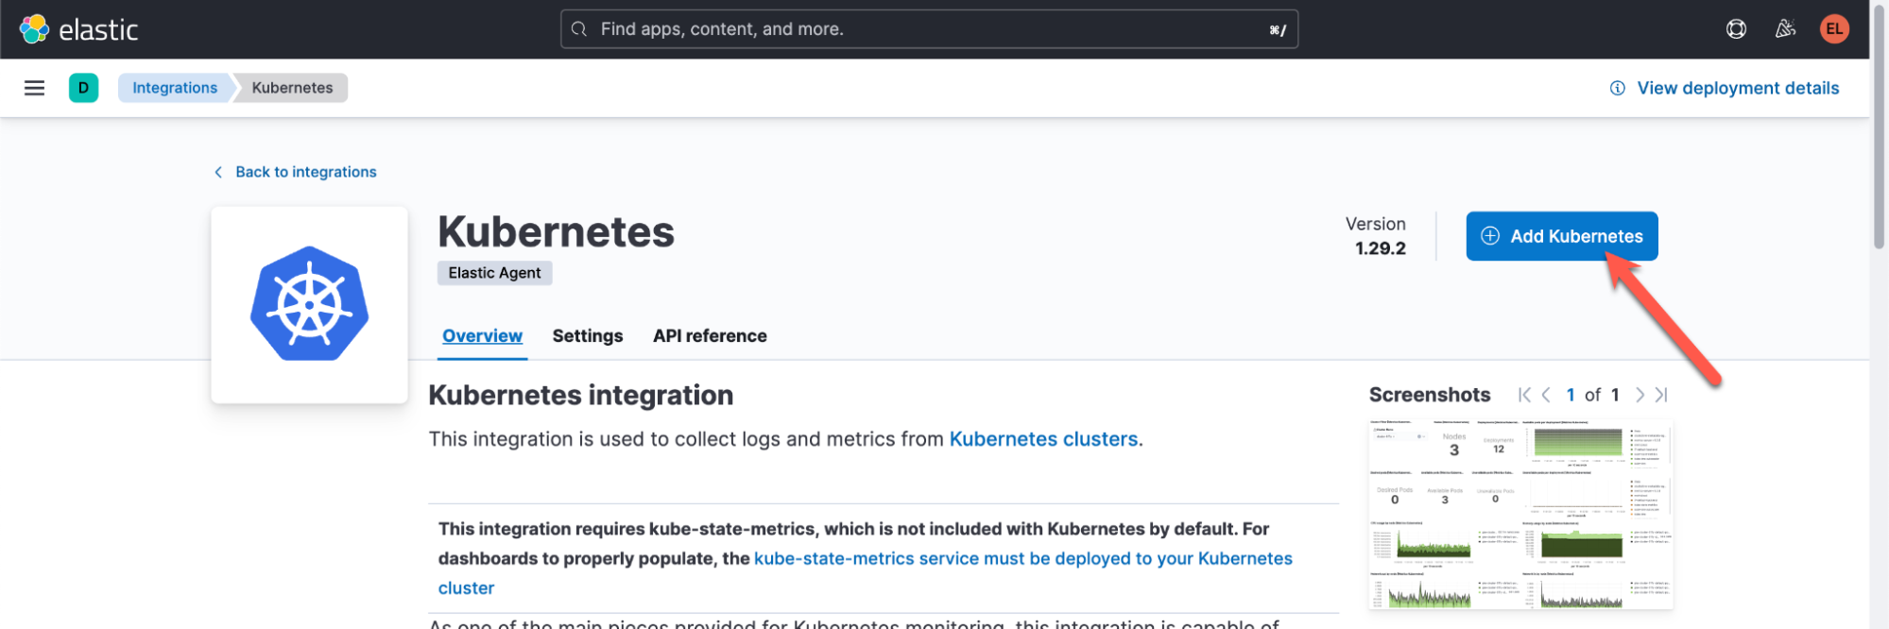1889x629 pixels.
Task: Open the dashboard screenshot thumbnail
Action: (x=1520, y=514)
